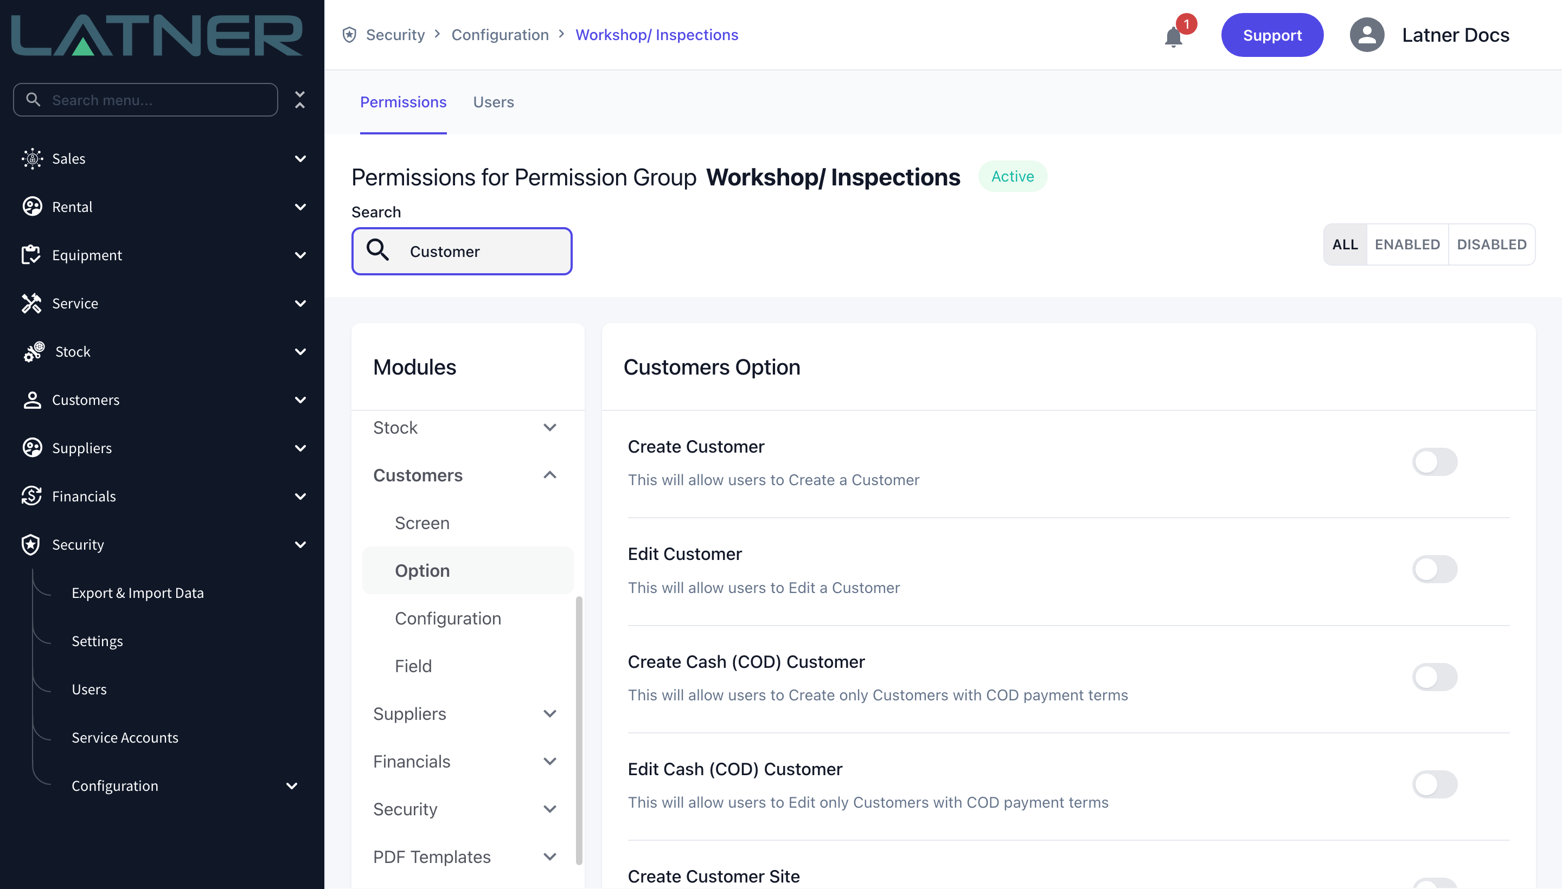Click the magnifier icon in permissions search

pos(377,250)
